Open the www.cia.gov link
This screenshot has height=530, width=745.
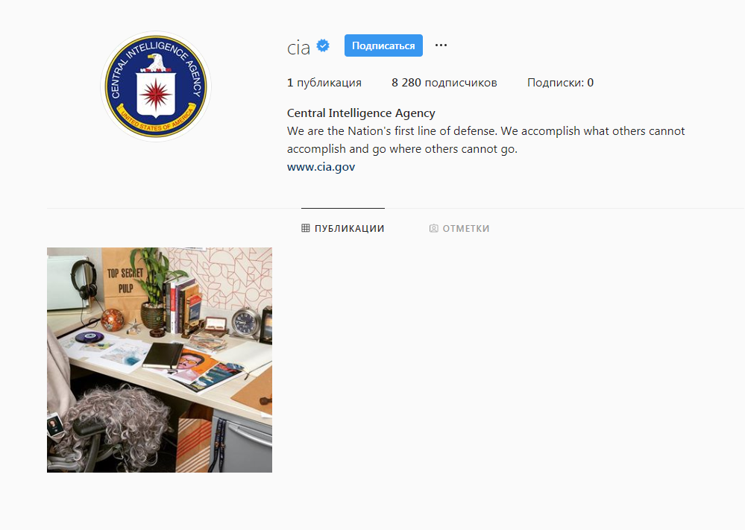(321, 167)
